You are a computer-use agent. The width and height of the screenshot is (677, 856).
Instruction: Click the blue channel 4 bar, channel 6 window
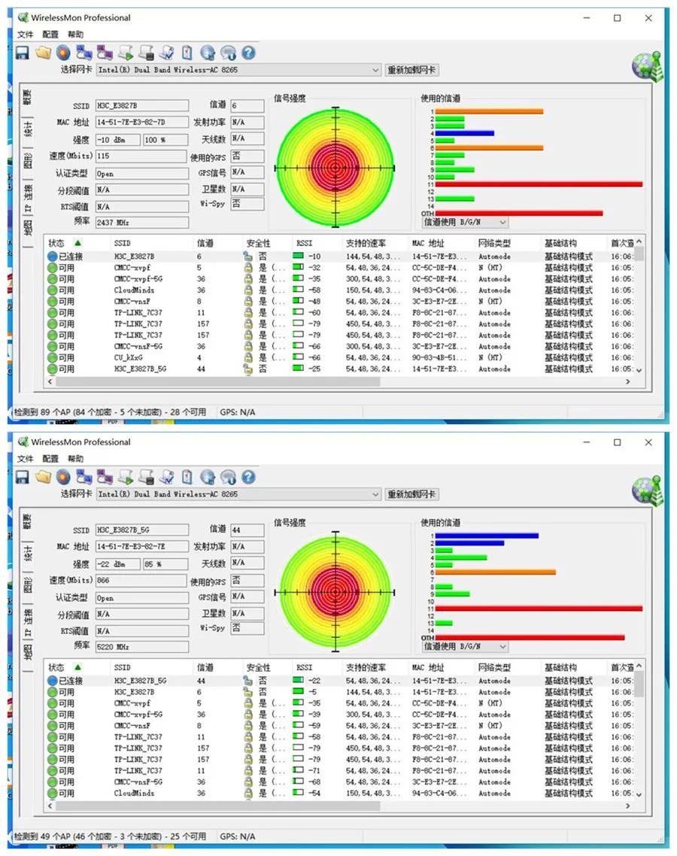[x=465, y=133]
